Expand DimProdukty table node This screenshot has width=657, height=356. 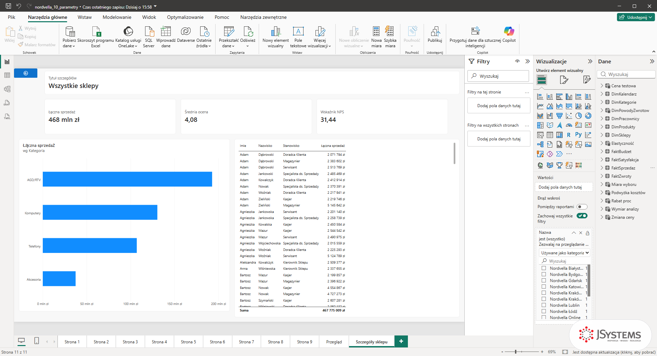coord(602,127)
